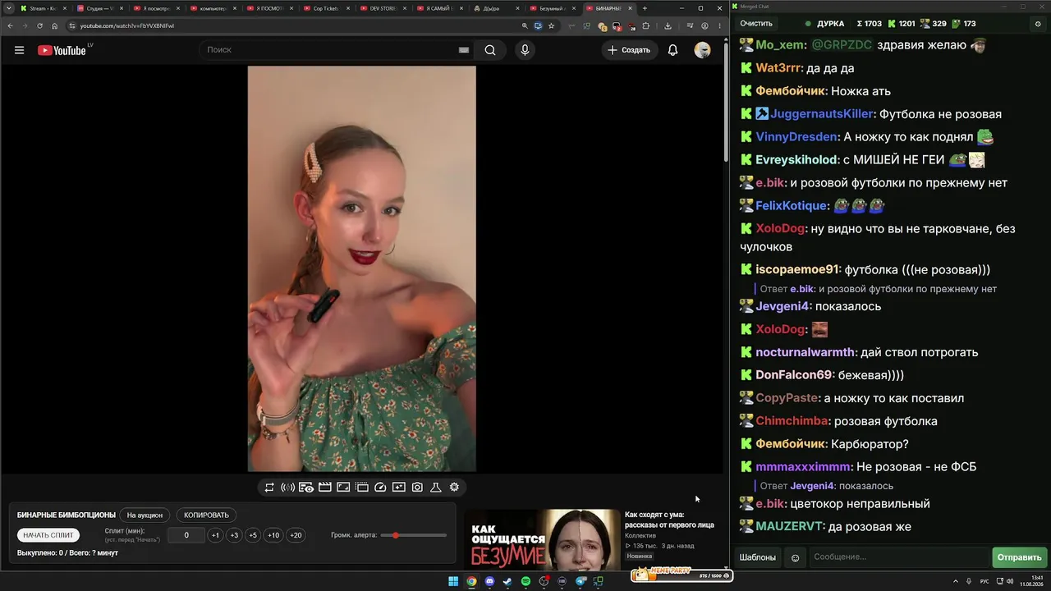
Task: Click the Очистить chat clear button
Action: point(756,24)
